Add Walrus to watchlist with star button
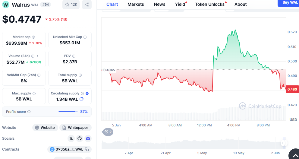This screenshot has width=299, height=159. 71,5
